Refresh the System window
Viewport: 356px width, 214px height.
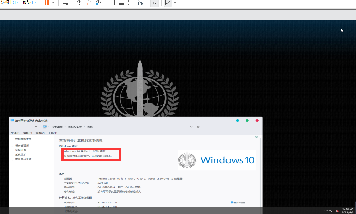click(x=198, y=127)
